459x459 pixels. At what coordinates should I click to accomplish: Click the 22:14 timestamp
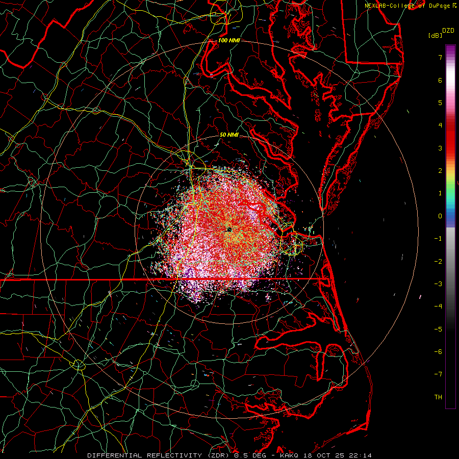(x=360, y=455)
